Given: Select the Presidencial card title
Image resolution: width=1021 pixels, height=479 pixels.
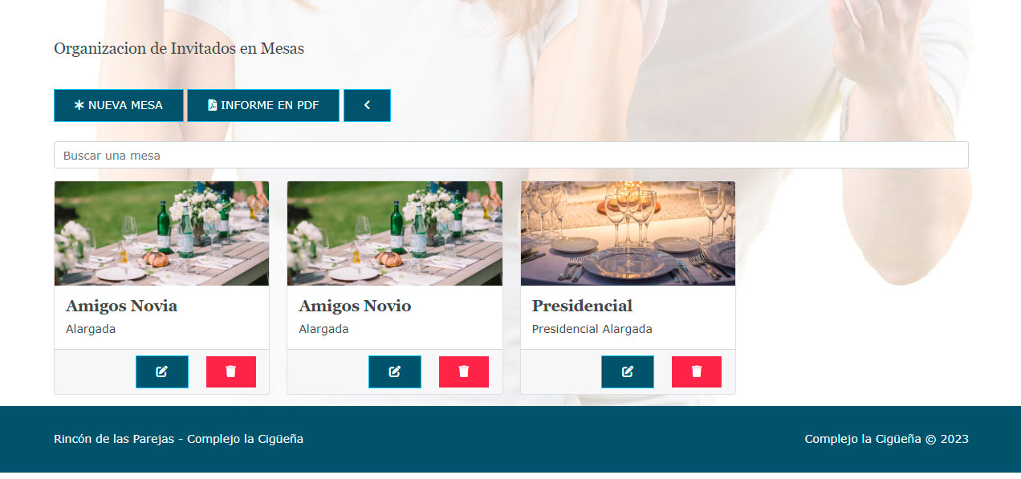Looking at the screenshot, I should 582,306.
